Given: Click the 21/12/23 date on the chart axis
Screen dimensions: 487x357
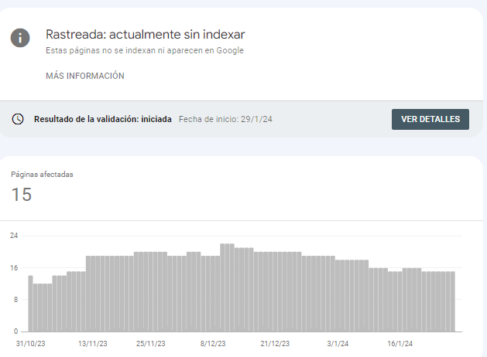Looking at the screenshot, I should [275, 344].
